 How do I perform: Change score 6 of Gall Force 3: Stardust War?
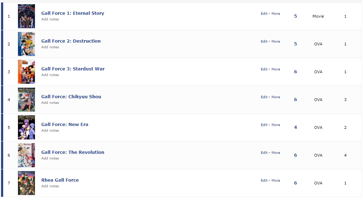tap(295, 72)
